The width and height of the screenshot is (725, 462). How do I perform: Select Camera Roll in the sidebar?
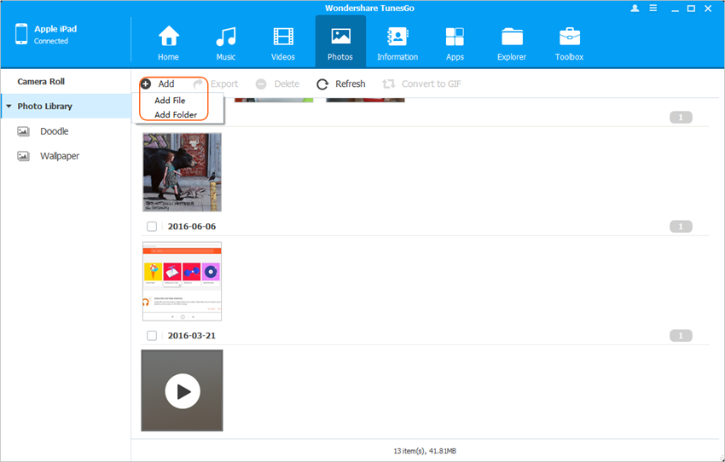point(41,82)
